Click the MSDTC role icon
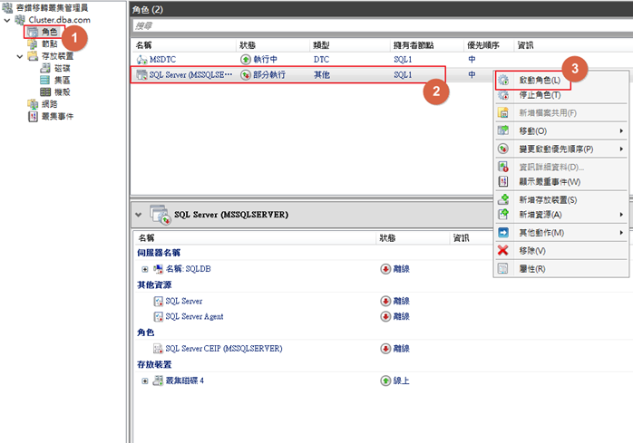This screenshot has height=443, width=633. (x=141, y=60)
